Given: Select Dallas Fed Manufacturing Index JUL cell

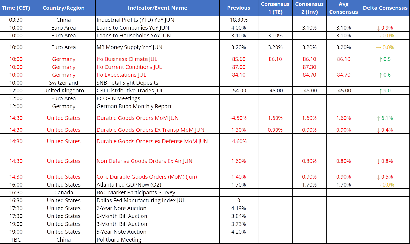Looking at the screenshot, I should click(x=158, y=200).
